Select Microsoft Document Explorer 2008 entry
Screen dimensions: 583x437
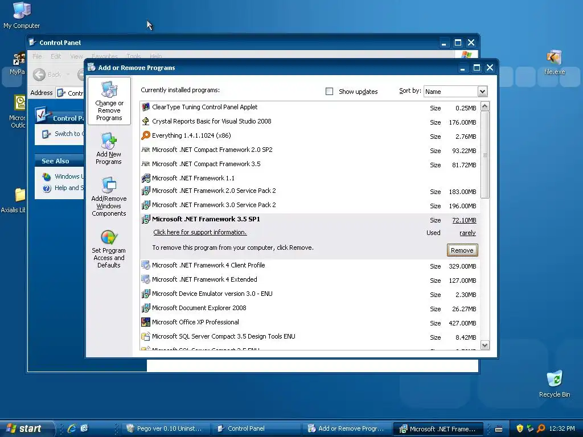click(310, 308)
